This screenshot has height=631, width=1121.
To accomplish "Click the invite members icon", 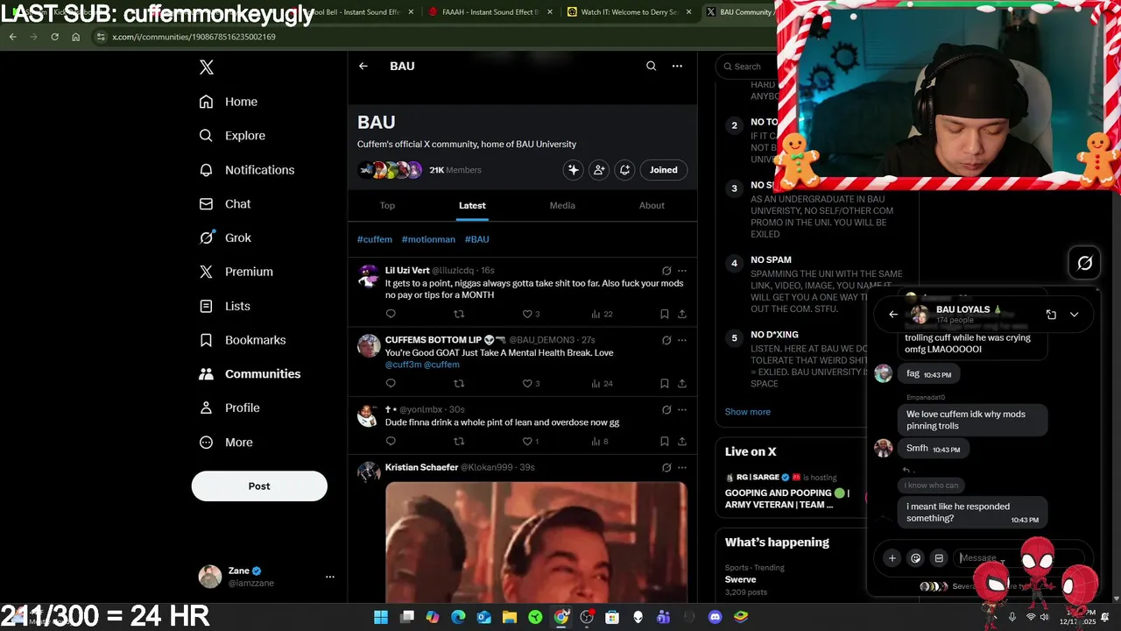I will [x=599, y=170].
